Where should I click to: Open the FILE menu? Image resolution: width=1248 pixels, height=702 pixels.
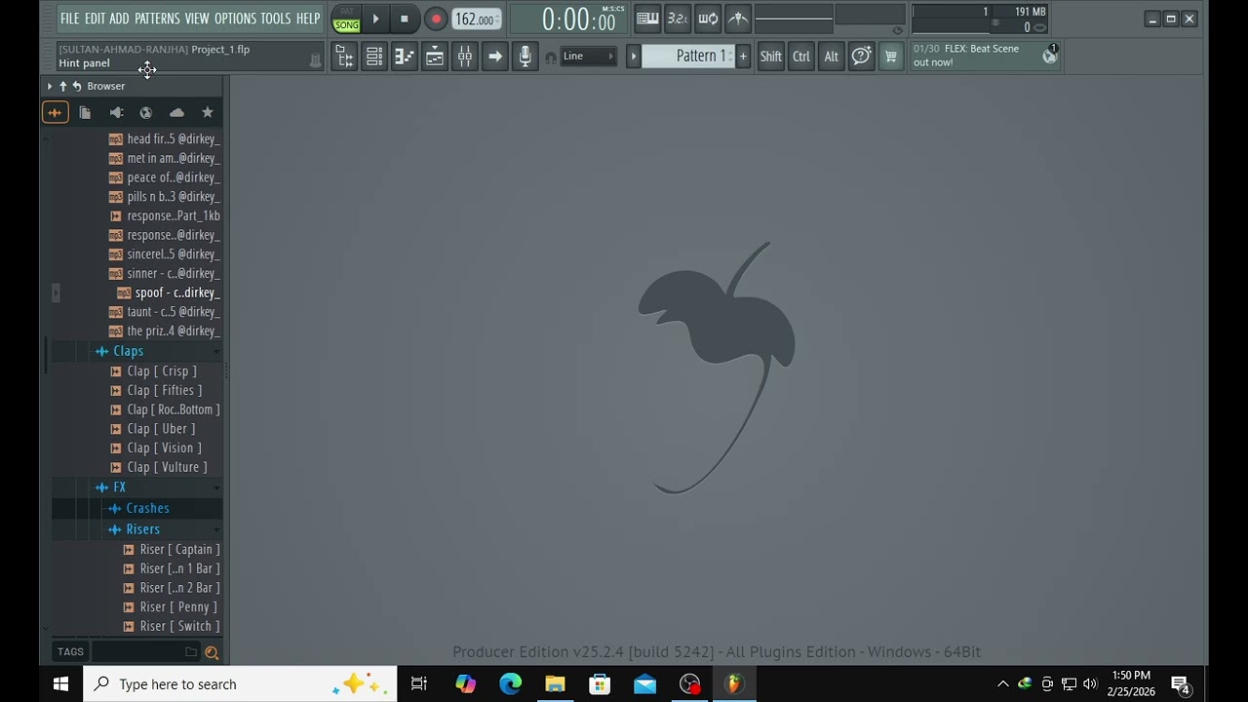[x=70, y=19]
